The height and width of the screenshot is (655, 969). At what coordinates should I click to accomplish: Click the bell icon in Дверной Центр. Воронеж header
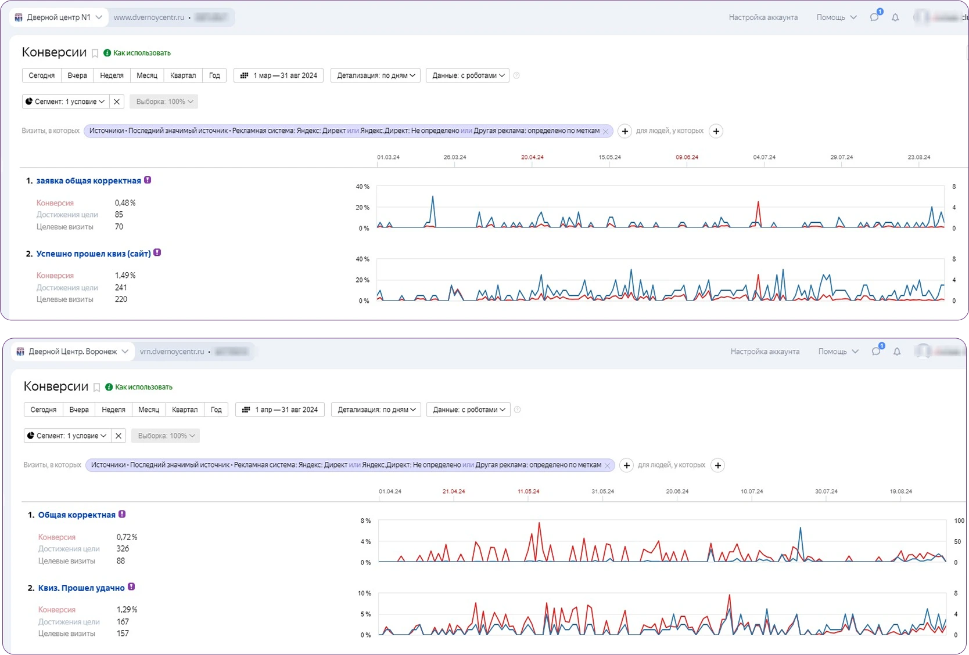pos(897,352)
